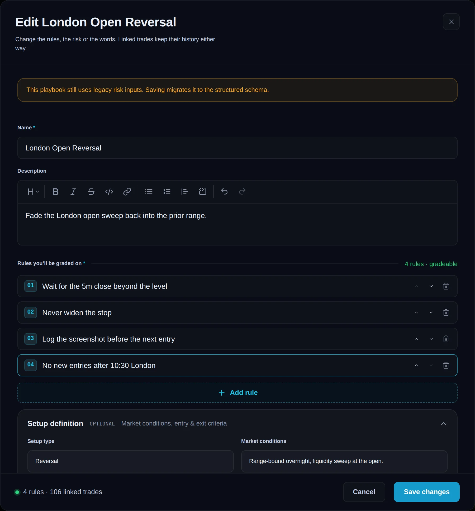Close the Edit London Open Reversal dialog
This screenshot has height=511, width=475.
pos(451,22)
